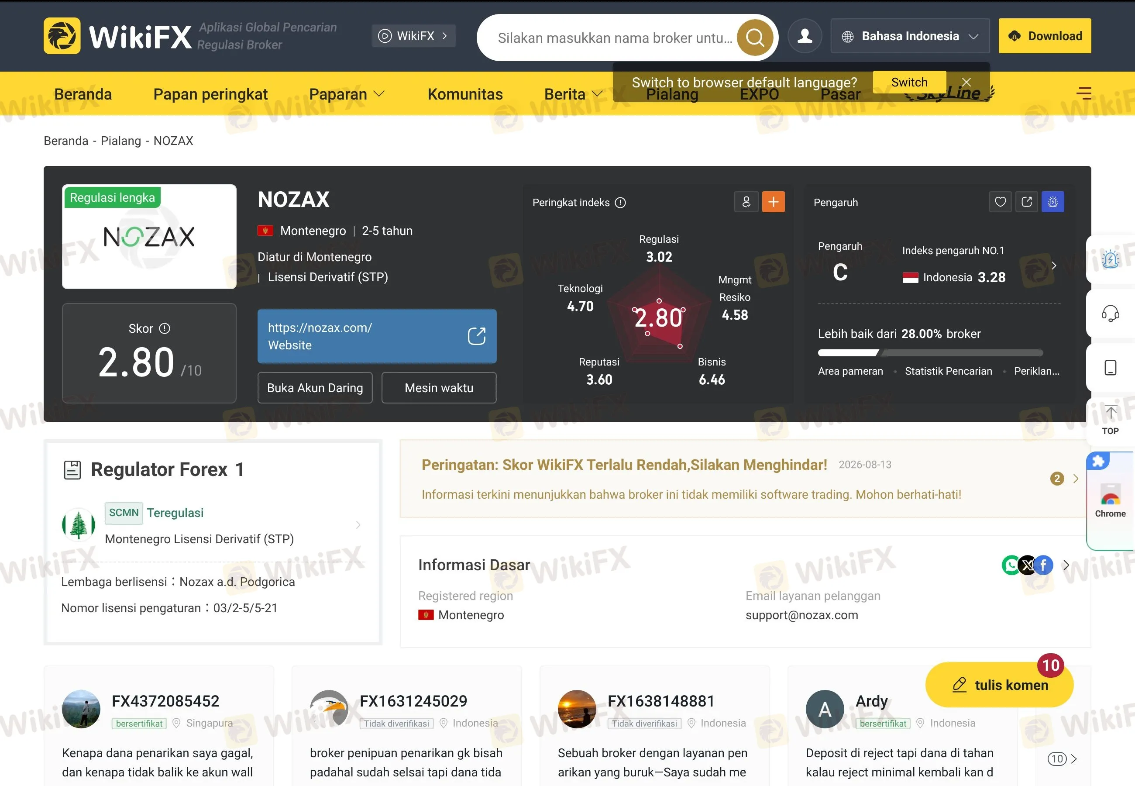This screenshot has height=786, width=1135.
Task: Open Komunitas menu item
Action: 465,94
